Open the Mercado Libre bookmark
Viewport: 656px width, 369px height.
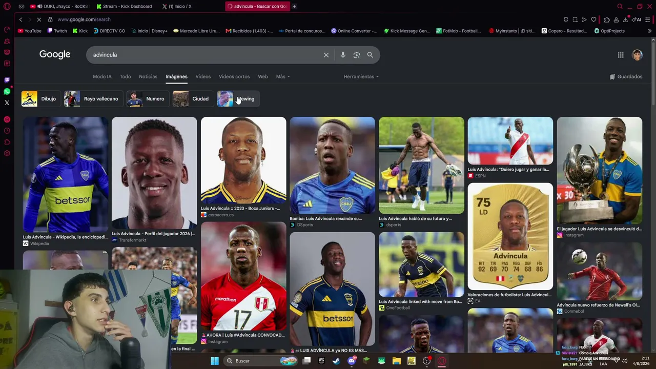point(196,31)
